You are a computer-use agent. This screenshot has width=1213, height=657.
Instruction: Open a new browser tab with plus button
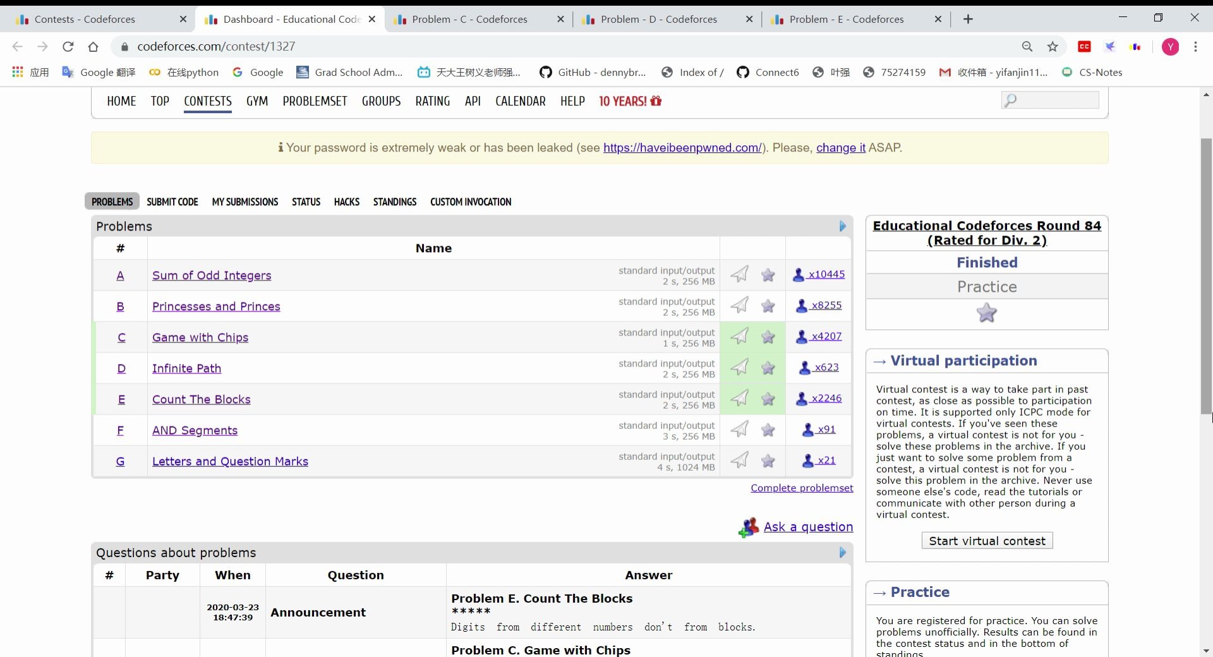tap(968, 19)
